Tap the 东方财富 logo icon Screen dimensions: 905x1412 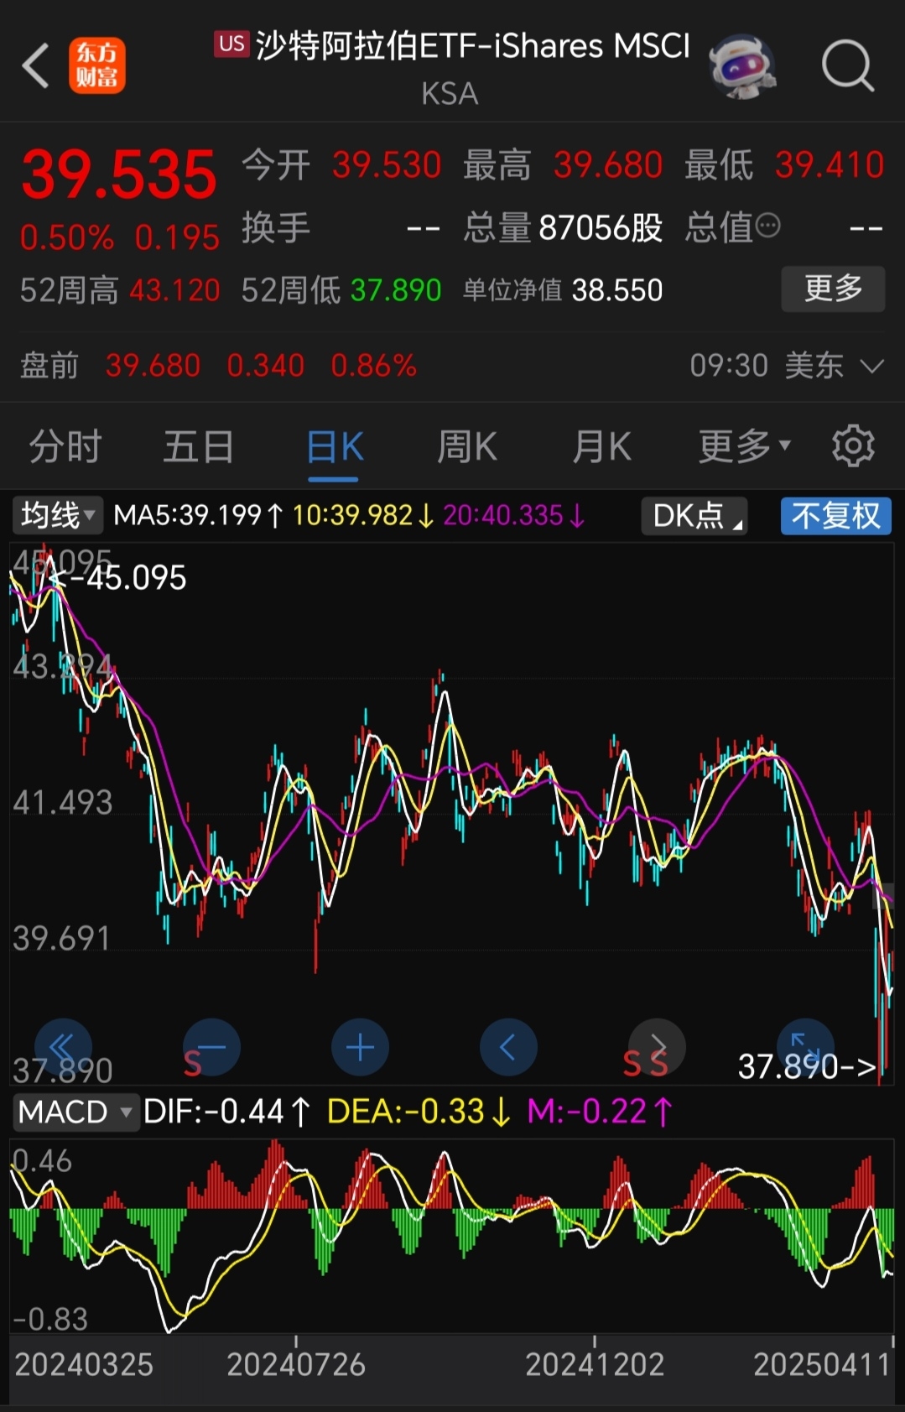pyautogui.click(x=96, y=65)
